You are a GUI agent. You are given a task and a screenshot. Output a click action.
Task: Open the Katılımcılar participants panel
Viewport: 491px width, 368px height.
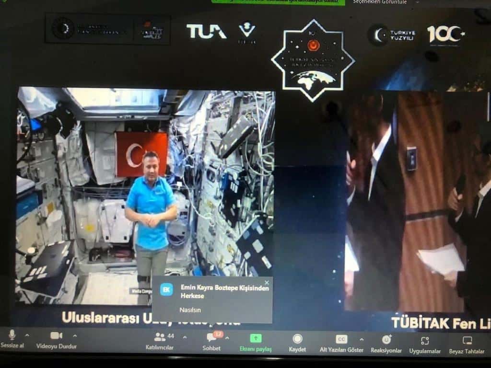(x=160, y=337)
